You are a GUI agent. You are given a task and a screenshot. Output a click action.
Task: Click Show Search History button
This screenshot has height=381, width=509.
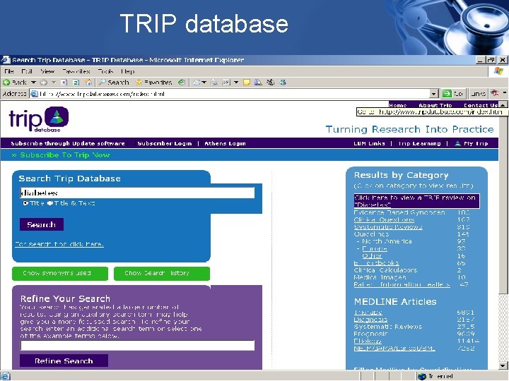[x=162, y=274]
